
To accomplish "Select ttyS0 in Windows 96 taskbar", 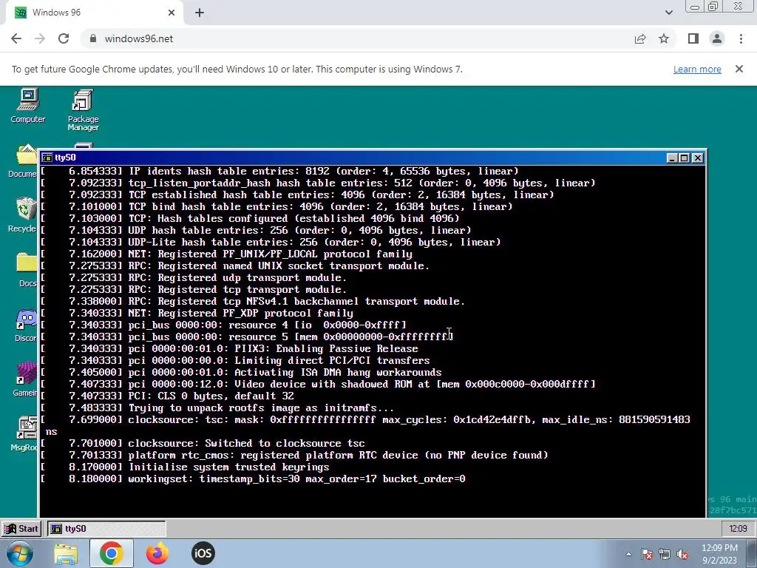I will click(106, 528).
